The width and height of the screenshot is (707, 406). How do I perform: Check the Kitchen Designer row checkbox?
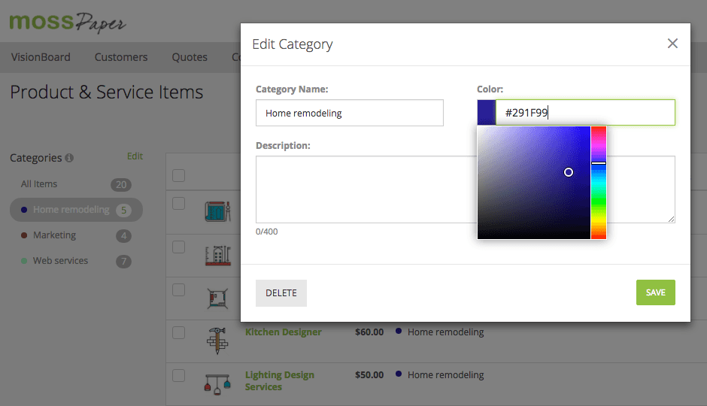tap(178, 332)
